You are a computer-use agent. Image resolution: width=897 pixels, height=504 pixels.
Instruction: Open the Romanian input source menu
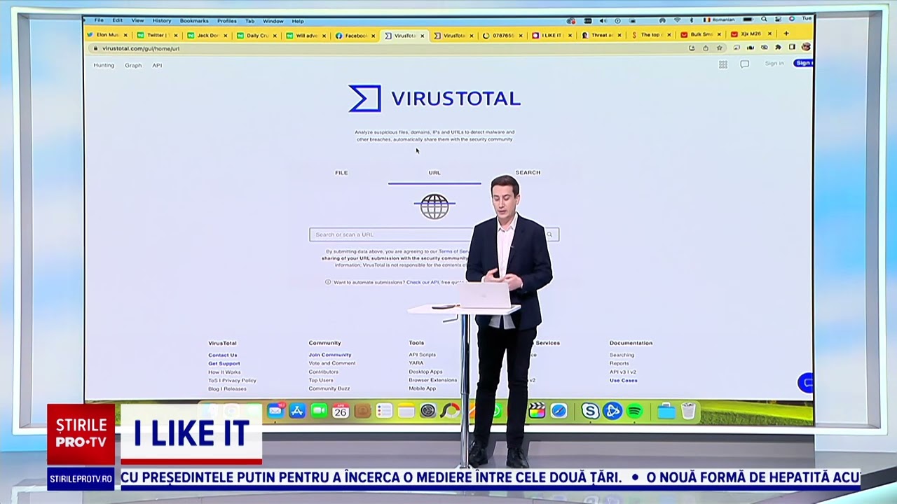pos(719,20)
